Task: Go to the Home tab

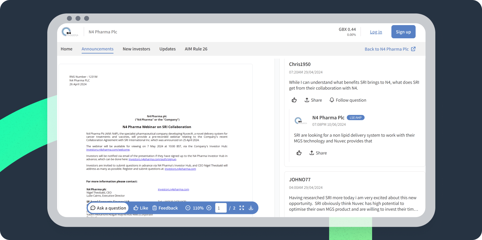Action: click(67, 49)
